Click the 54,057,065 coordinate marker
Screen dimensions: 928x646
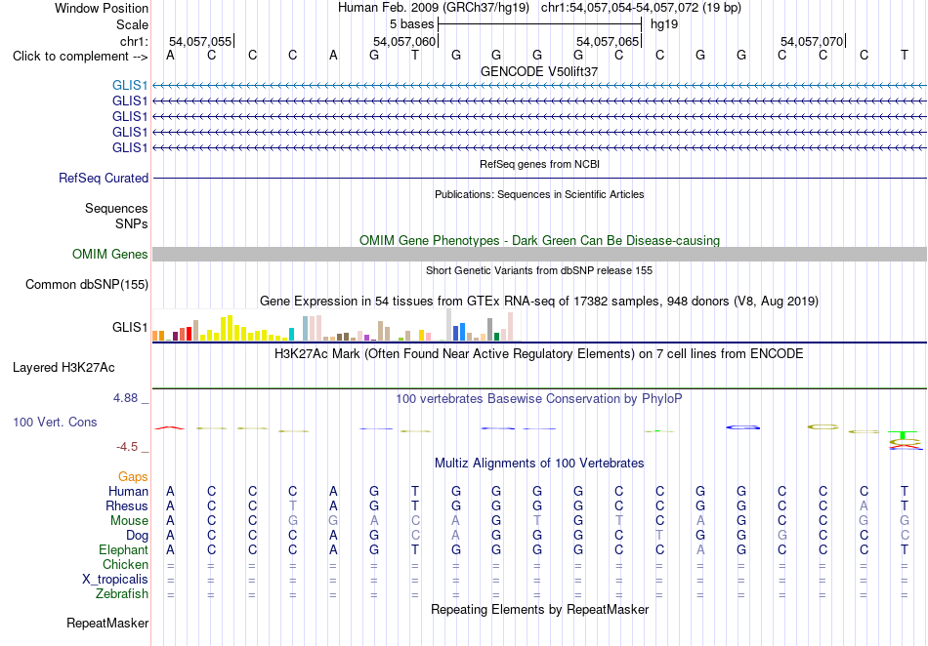tap(608, 41)
